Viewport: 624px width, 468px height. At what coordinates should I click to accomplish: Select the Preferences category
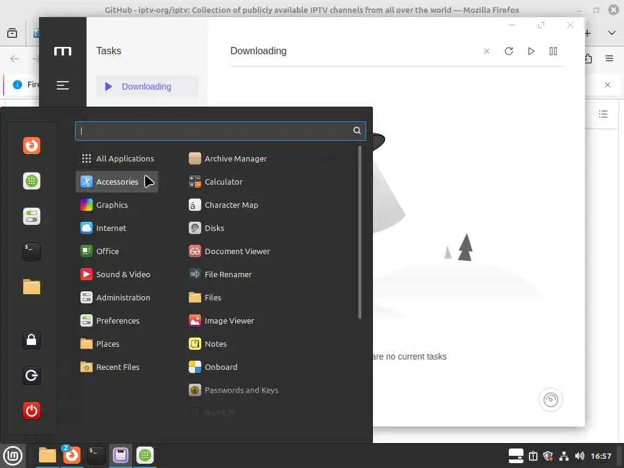tap(117, 321)
